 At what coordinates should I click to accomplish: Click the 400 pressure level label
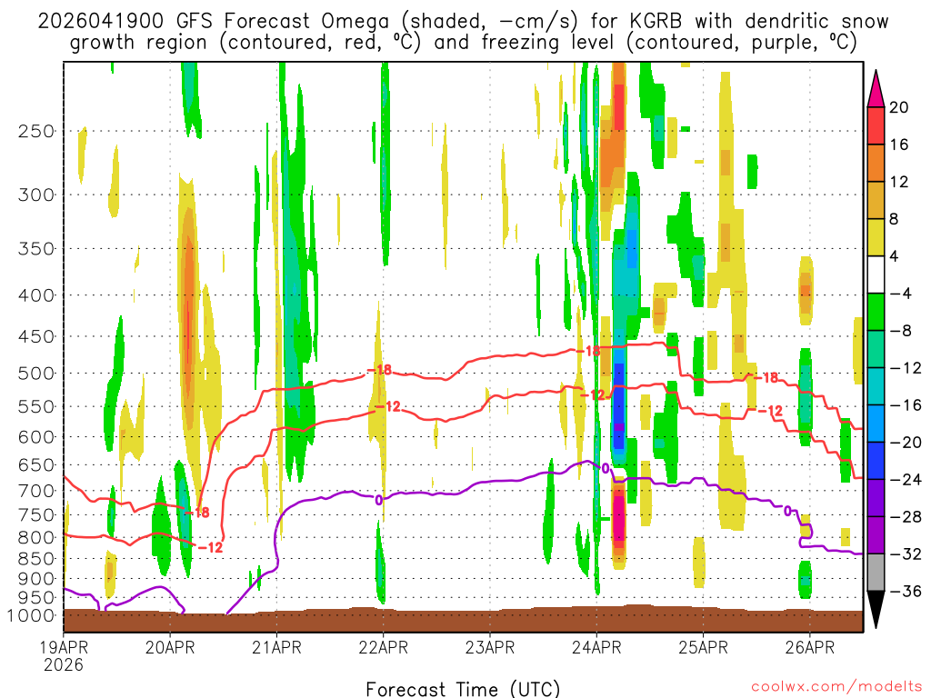36,295
